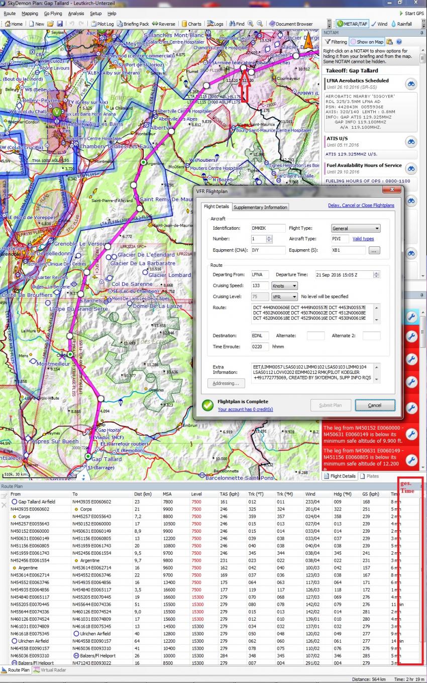Click the Departing From field
This screenshot has height=683, width=427.
(x=260, y=275)
